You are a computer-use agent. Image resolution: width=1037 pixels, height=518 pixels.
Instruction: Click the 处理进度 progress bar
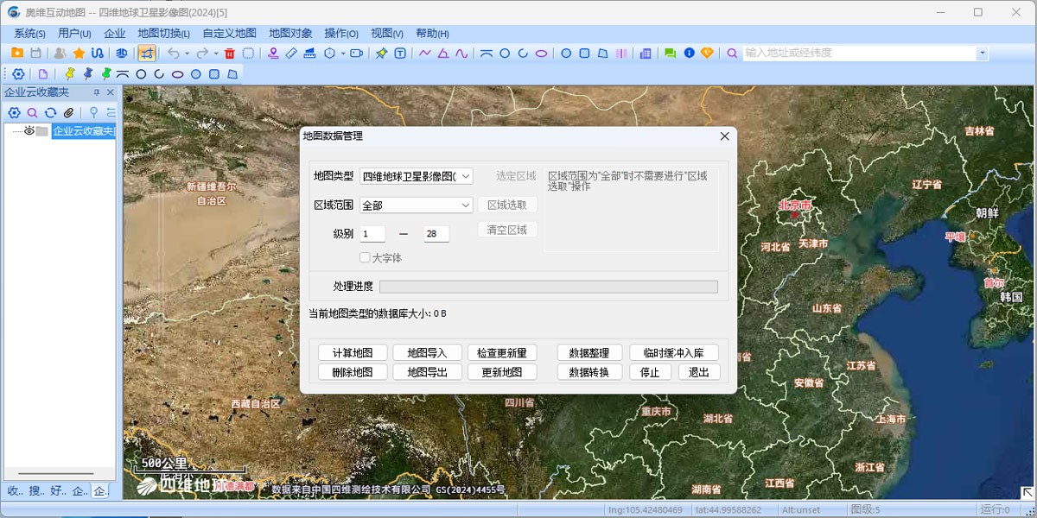tap(549, 287)
